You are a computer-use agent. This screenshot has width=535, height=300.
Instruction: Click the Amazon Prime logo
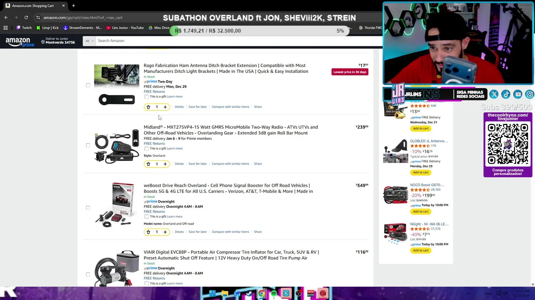(20, 42)
